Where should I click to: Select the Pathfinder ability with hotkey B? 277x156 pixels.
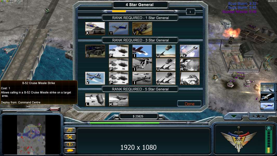click(95, 51)
